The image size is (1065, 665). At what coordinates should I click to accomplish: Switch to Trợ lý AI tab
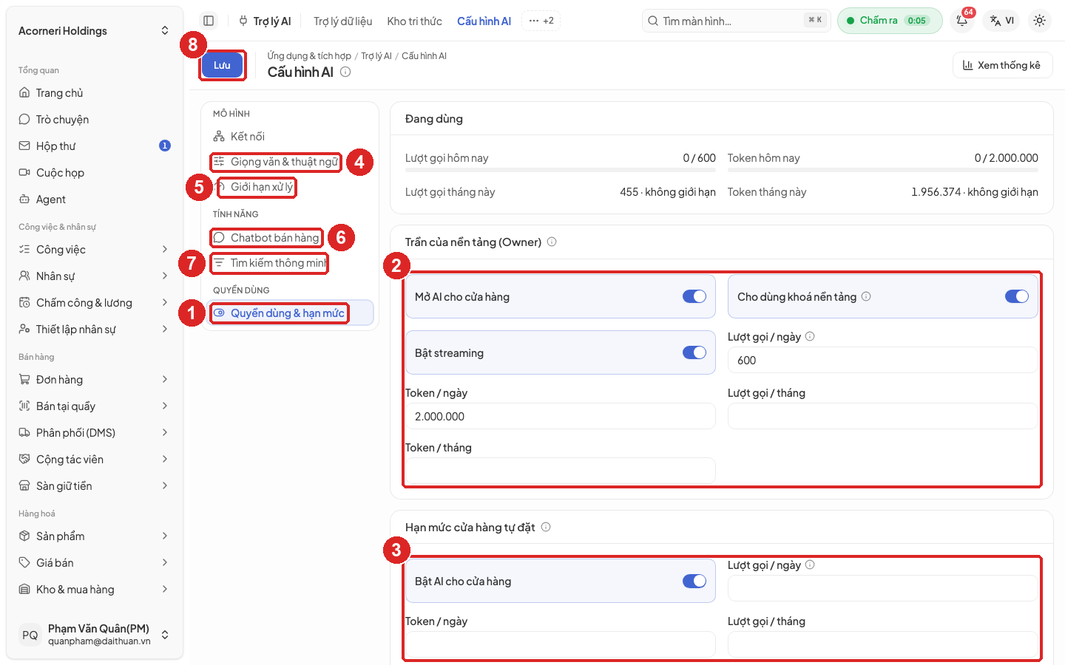[265, 21]
